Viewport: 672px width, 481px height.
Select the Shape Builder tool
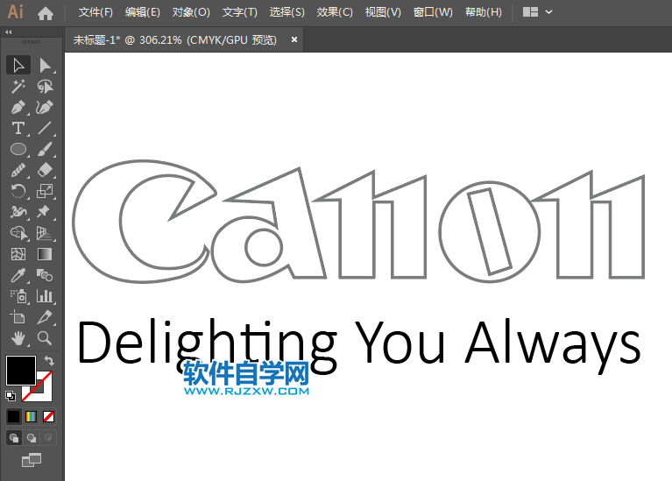(18, 233)
